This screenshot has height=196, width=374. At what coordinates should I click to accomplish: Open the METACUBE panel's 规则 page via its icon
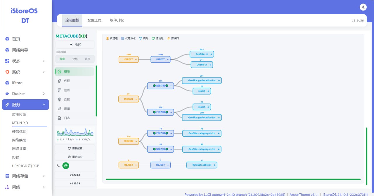[59, 90]
